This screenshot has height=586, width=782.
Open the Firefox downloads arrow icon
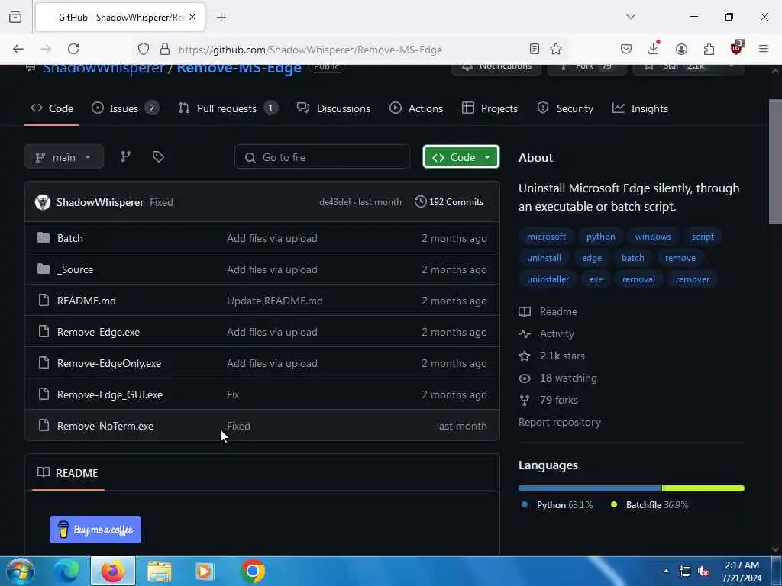pos(654,48)
